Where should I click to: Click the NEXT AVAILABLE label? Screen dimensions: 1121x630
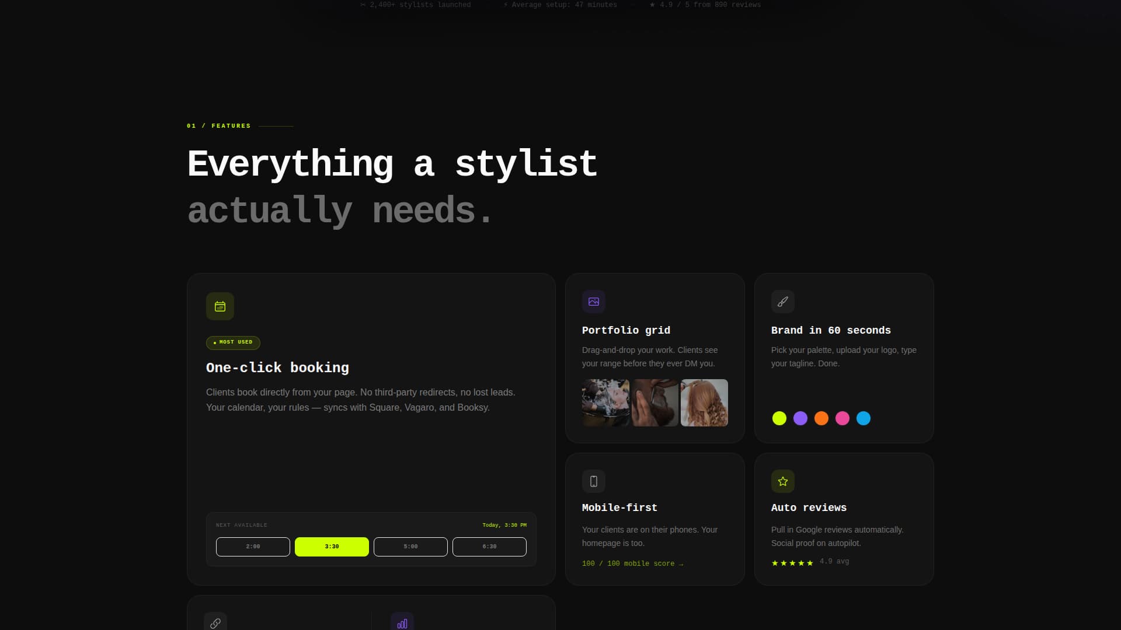point(241,525)
